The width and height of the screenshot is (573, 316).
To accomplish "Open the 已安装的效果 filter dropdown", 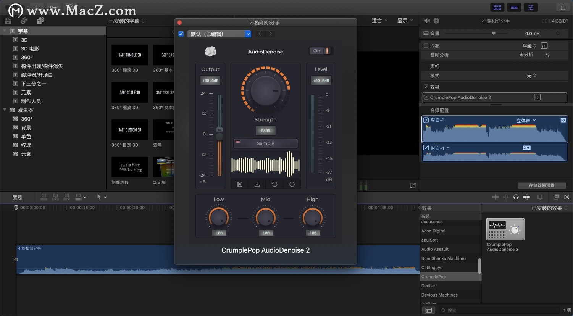I will pyautogui.click(x=549, y=208).
